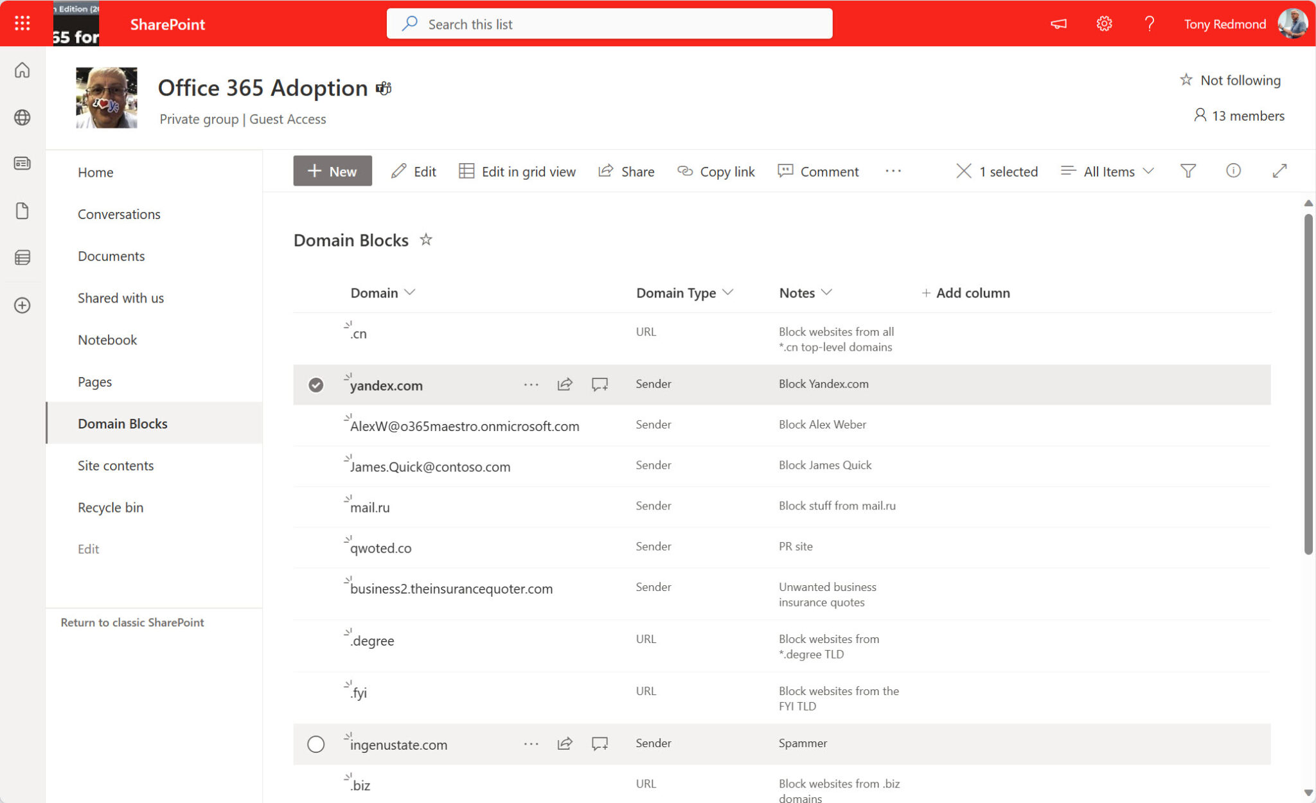This screenshot has height=803, width=1316.
Task: Navigate to Site contents
Action: (116, 465)
